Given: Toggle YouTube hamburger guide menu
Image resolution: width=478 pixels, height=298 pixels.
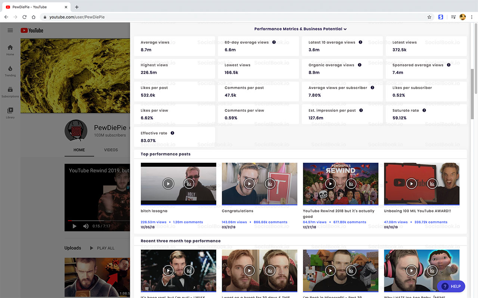Looking at the screenshot, I should pos(10,31).
